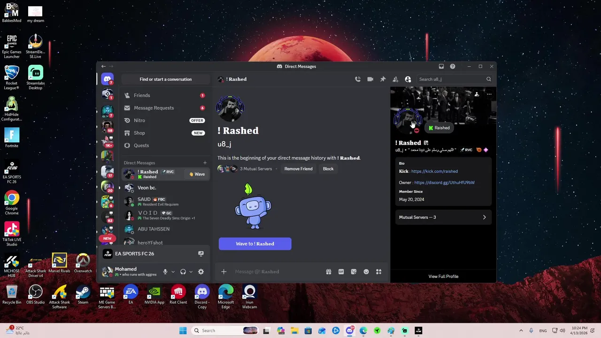Click Find or start a conversation

(165, 79)
